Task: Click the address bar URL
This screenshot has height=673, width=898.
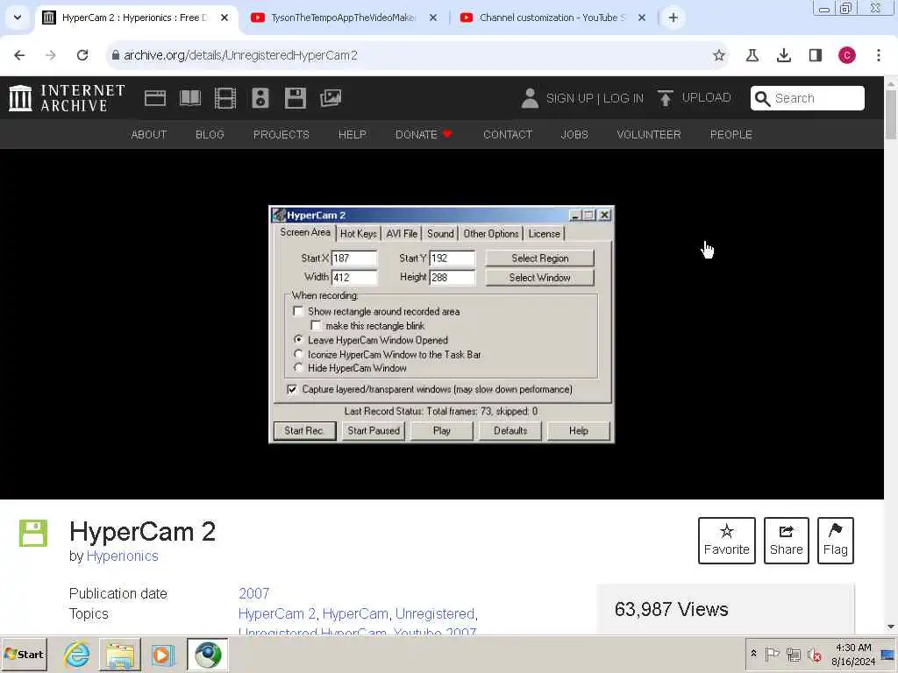Action: point(240,55)
